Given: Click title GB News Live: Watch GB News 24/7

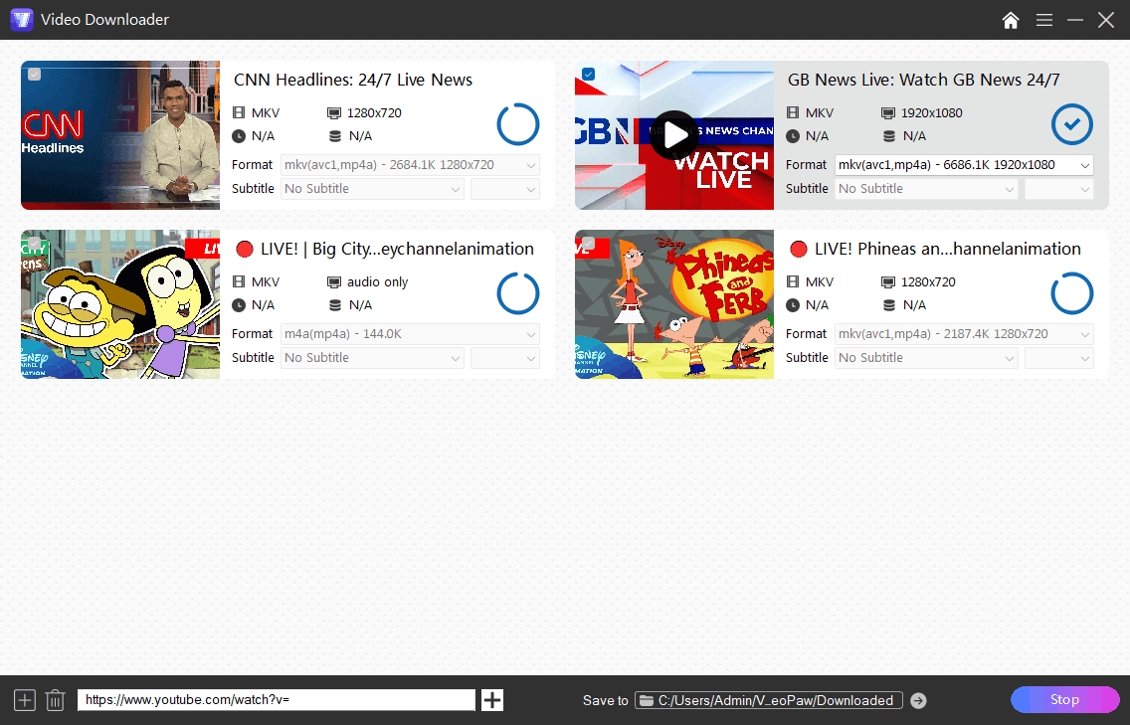Looking at the screenshot, I should tap(924, 80).
